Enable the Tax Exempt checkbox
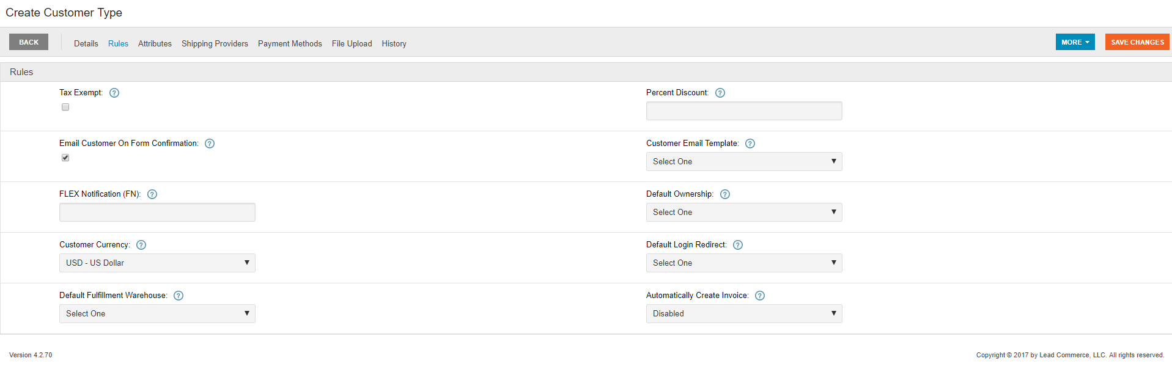Screen dimensions: 1172x386 pyautogui.click(x=65, y=107)
